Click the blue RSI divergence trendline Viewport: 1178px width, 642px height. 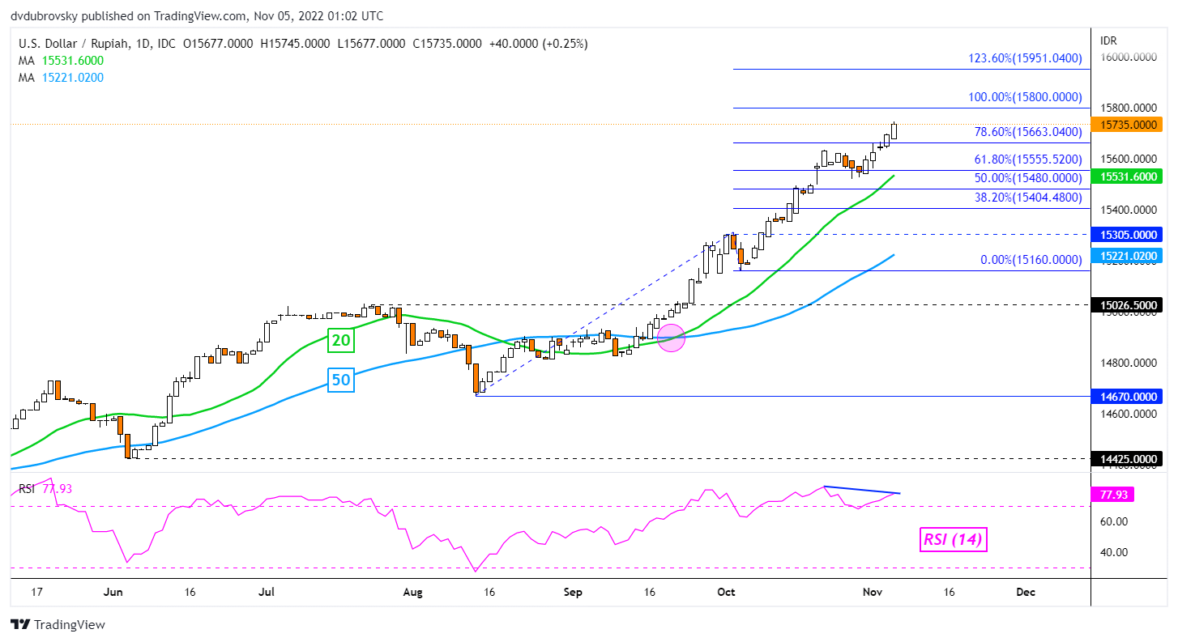click(862, 490)
